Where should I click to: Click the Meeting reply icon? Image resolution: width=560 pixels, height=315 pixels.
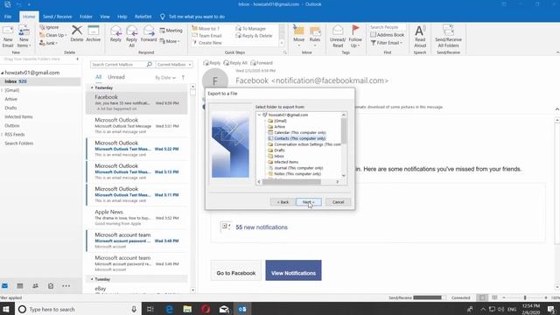pyautogui.click(x=171, y=31)
